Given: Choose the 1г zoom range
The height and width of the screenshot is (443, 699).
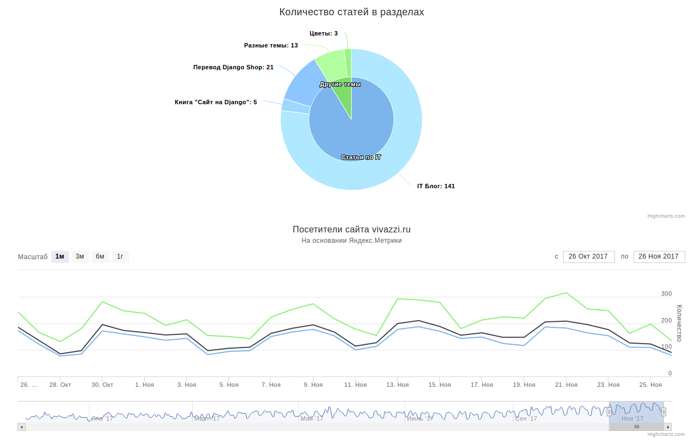Looking at the screenshot, I should 120,256.
